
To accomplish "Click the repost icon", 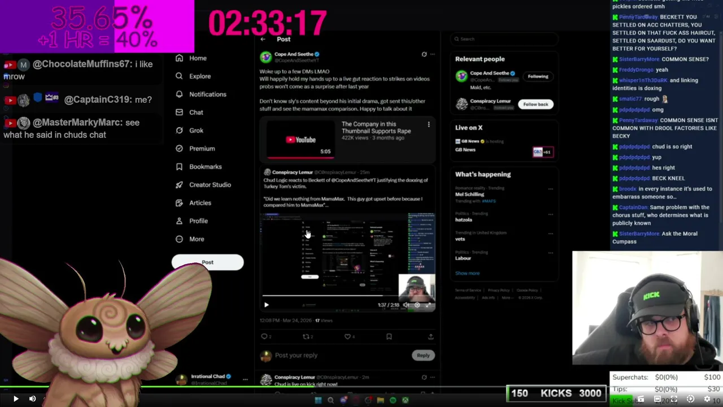I will click(306, 336).
